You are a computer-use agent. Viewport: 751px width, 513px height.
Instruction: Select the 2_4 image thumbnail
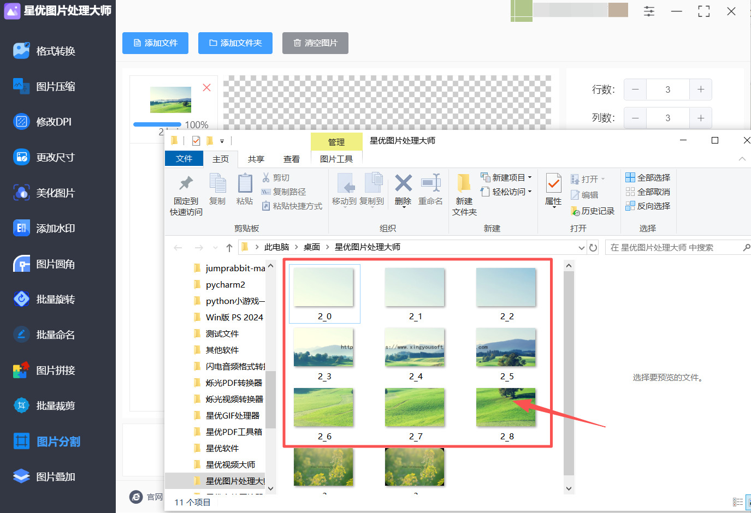tap(415, 348)
